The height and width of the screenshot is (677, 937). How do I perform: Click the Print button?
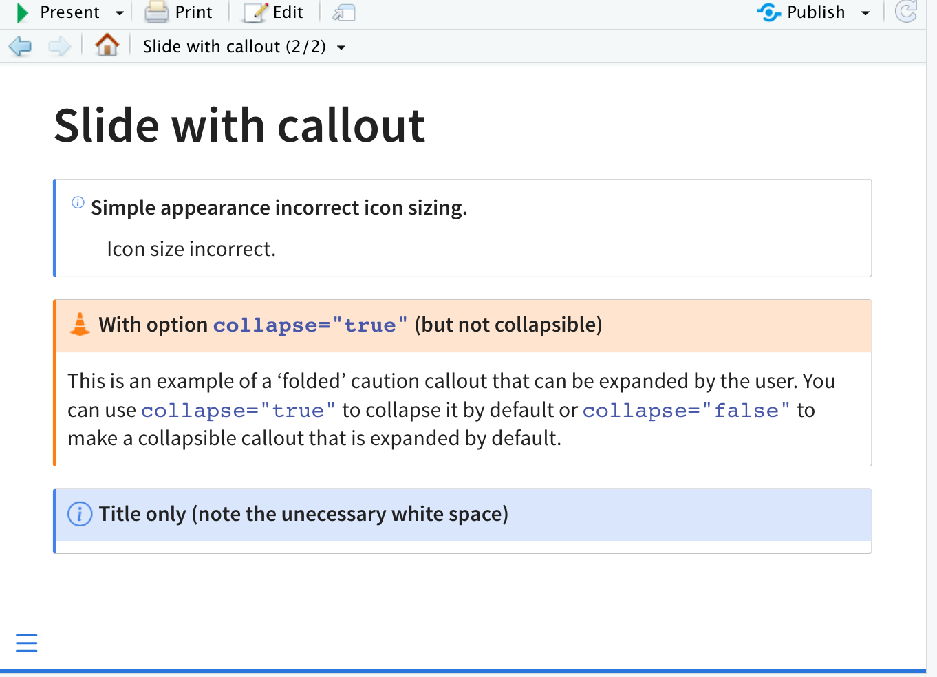pyautogui.click(x=179, y=12)
